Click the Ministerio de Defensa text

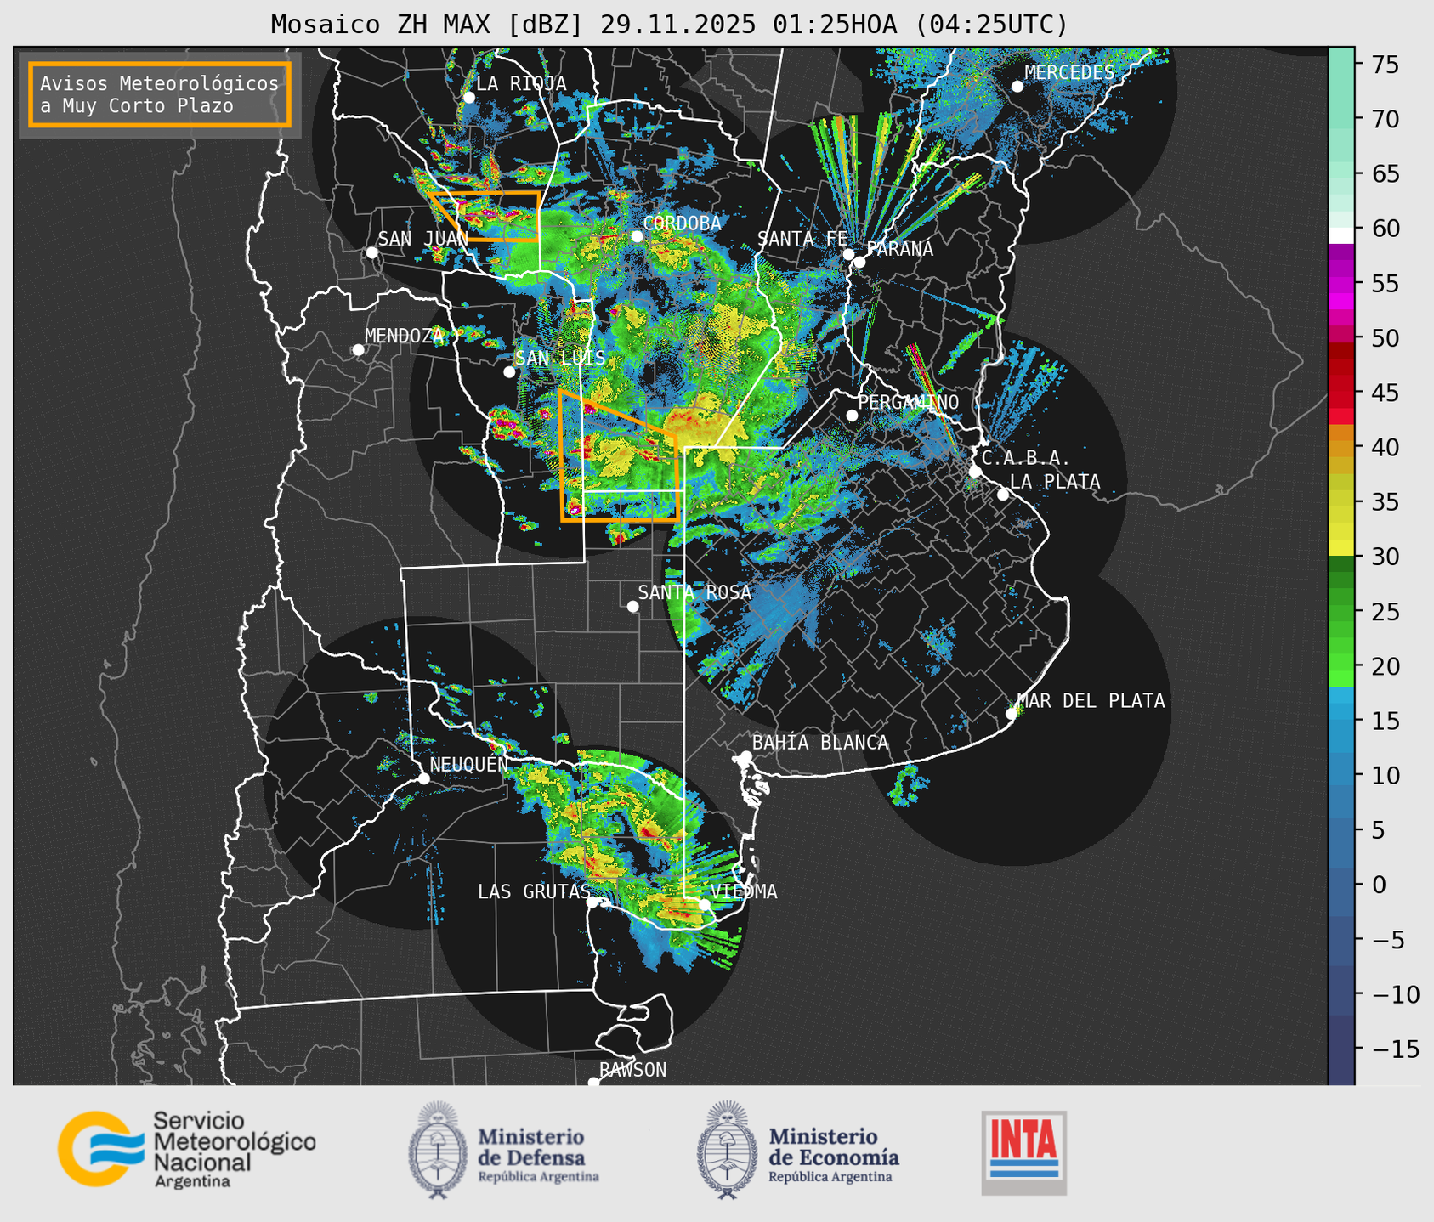click(538, 1155)
